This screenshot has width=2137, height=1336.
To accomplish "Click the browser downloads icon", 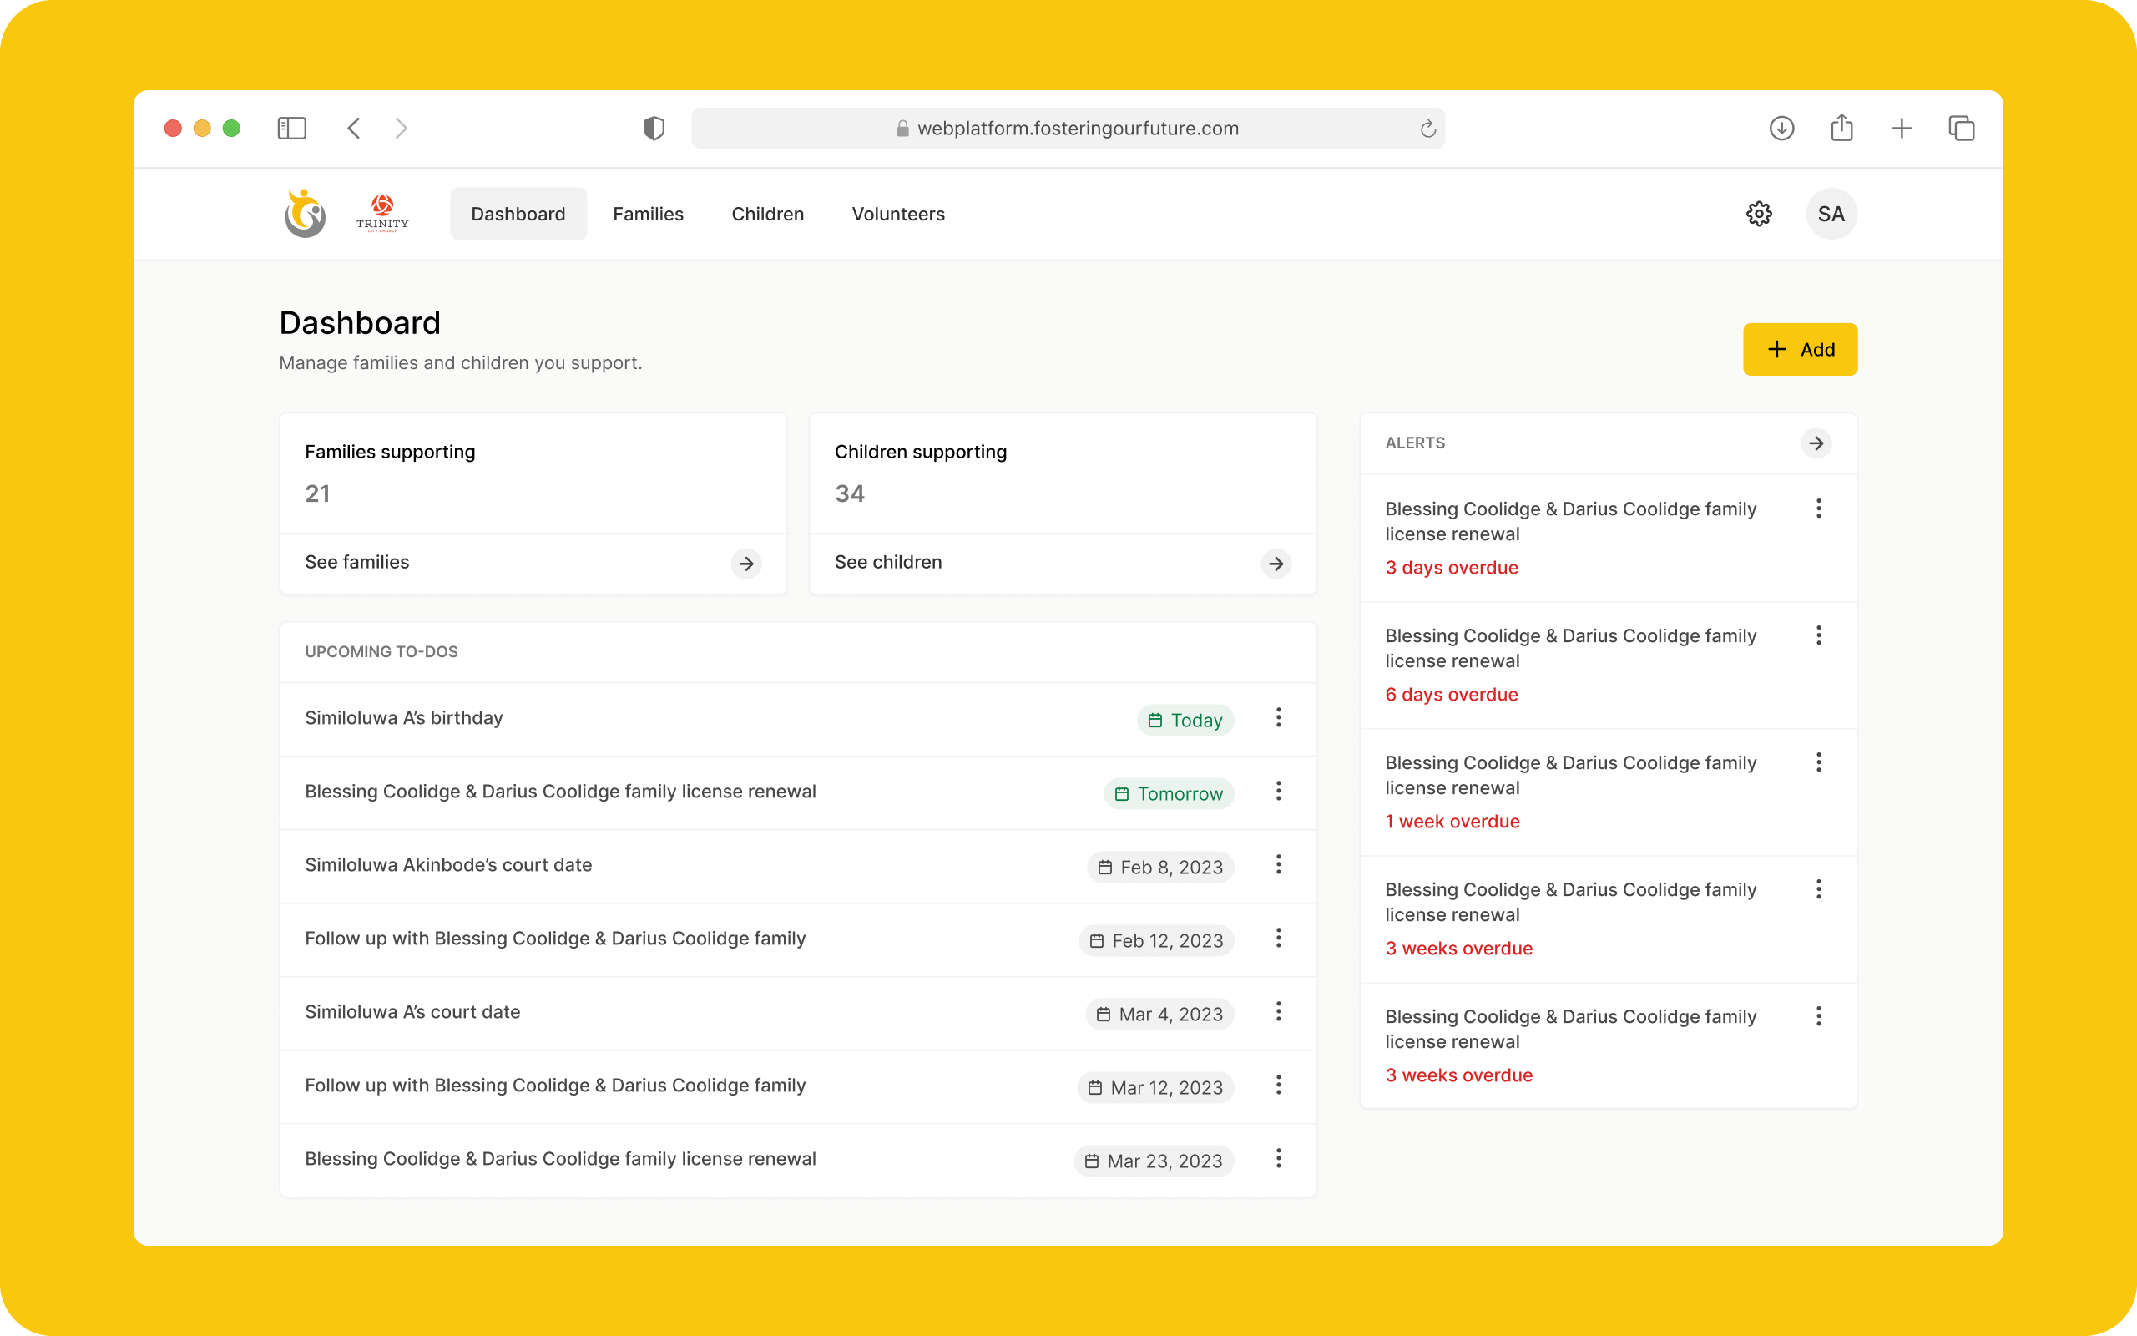I will click(1781, 129).
